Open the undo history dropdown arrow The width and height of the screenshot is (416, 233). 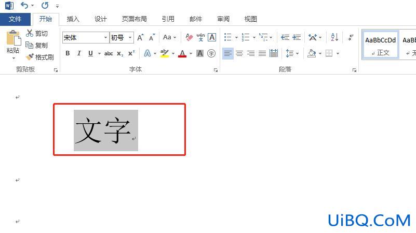[32, 6]
